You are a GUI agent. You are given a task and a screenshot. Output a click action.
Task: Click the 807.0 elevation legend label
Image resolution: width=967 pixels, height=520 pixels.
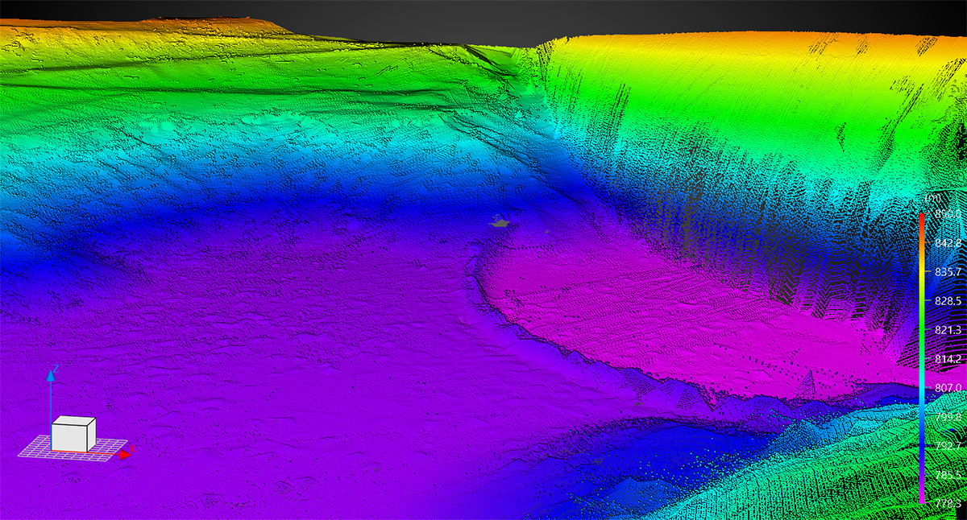click(x=948, y=387)
